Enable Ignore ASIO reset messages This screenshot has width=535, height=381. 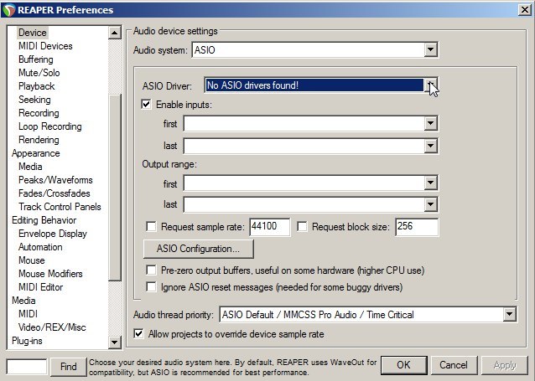(151, 287)
